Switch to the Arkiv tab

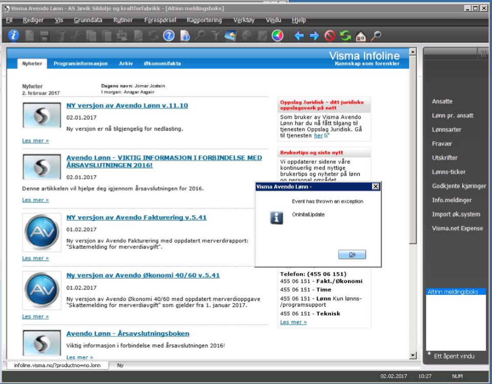tap(126, 63)
